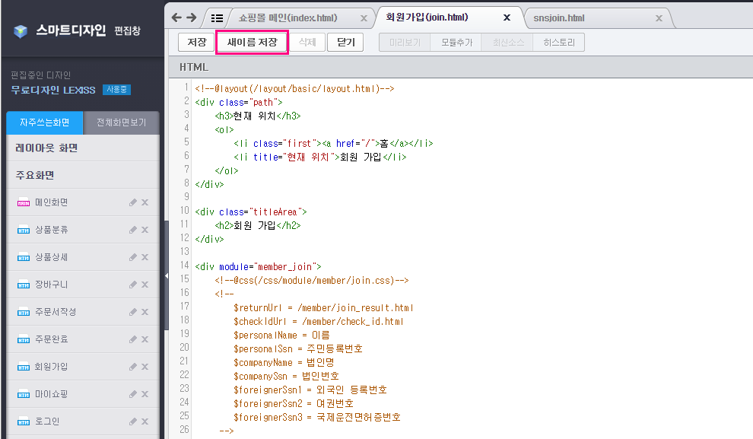Click the 사용중 status badge
Image resolution: width=753 pixels, height=439 pixels.
point(116,90)
